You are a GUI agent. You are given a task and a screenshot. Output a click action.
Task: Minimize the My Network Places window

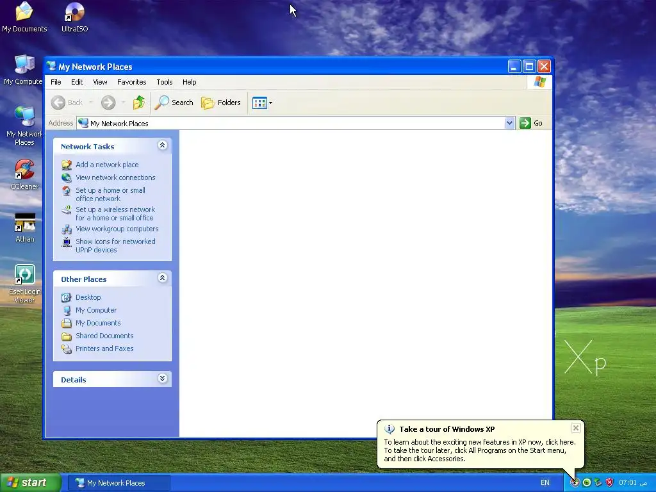514,66
